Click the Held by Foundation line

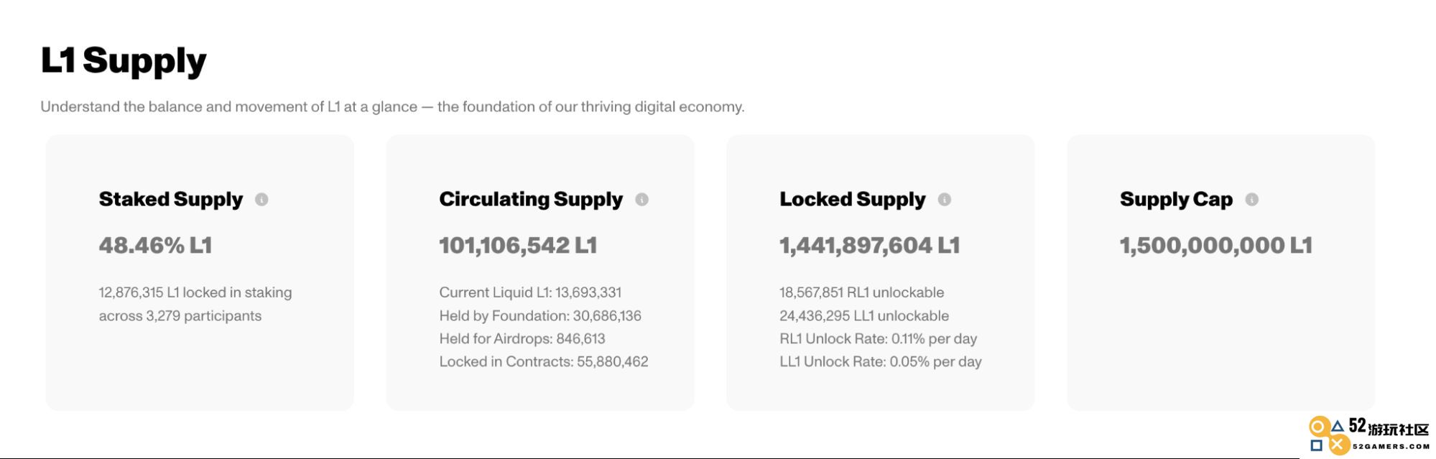point(540,315)
